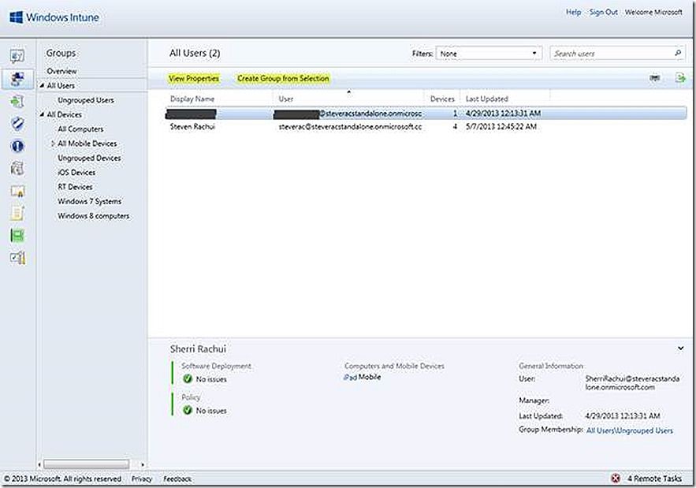Image resolution: width=696 pixels, height=488 pixels.
Task: Open the iOS Devices group
Action: (x=76, y=173)
